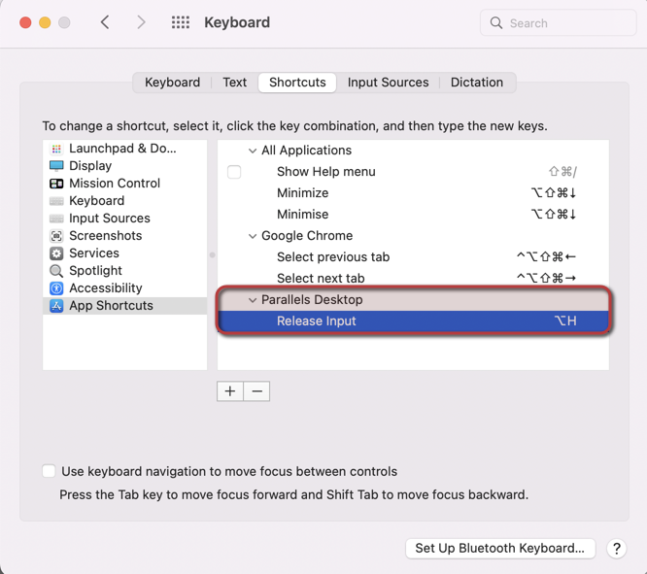Image resolution: width=647 pixels, height=574 pixels.
Task: Add a new shortcut with plus button
Action: pyautogui.click(x=230, y=391)
